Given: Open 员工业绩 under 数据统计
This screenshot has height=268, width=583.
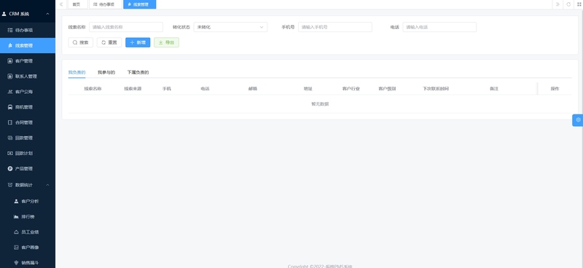Looking at the screenshot, I should point(28,232).
